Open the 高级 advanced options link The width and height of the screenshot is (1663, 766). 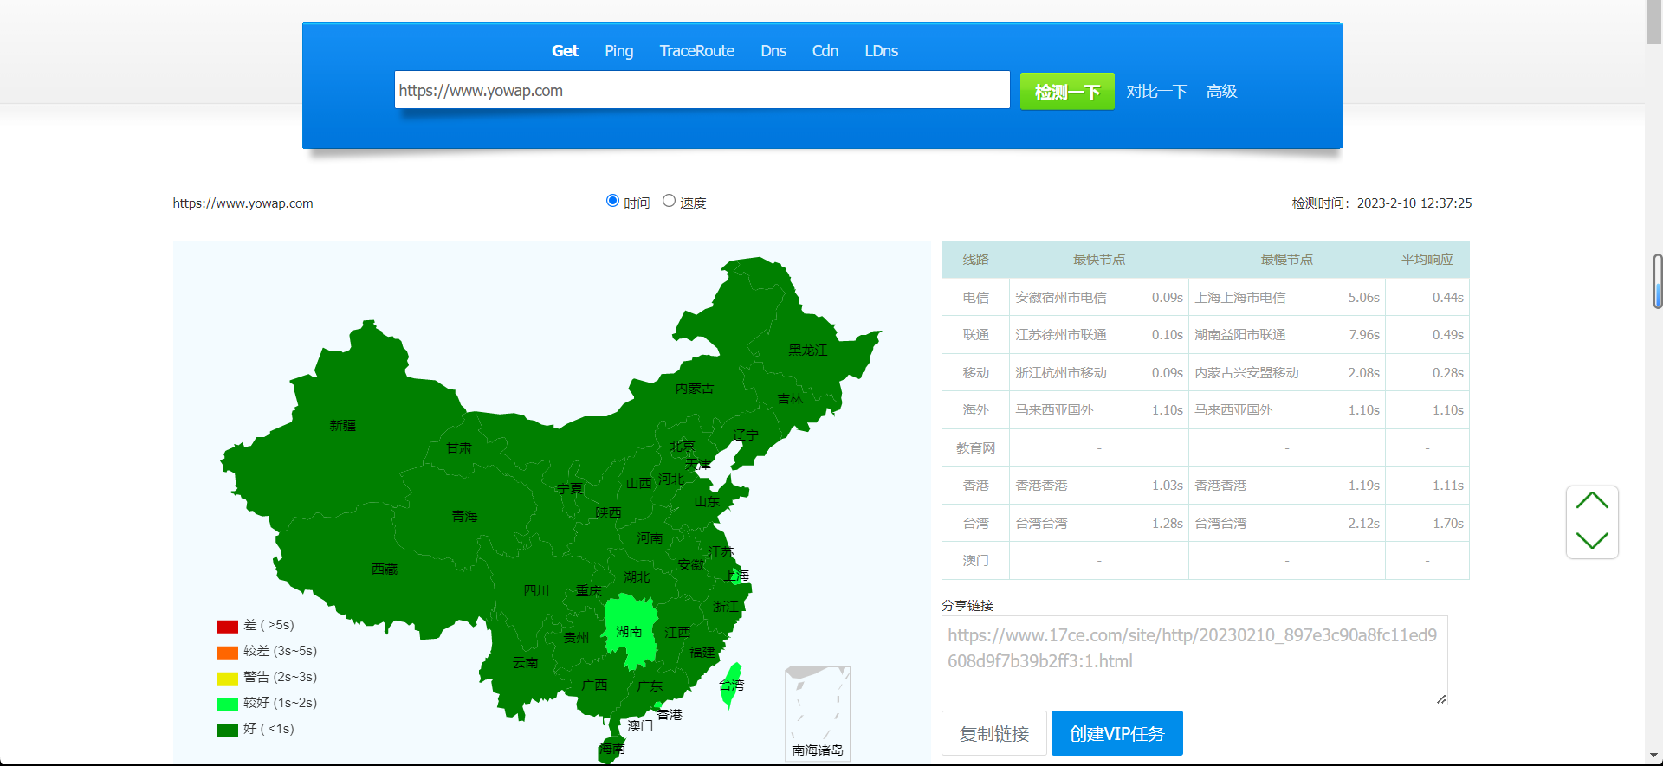tap(1221, 91)
